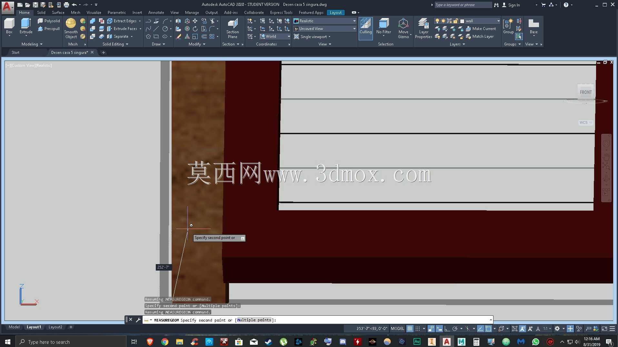Draw a Line with the Line tool
618x347 pixels.
tap(156, 29)
